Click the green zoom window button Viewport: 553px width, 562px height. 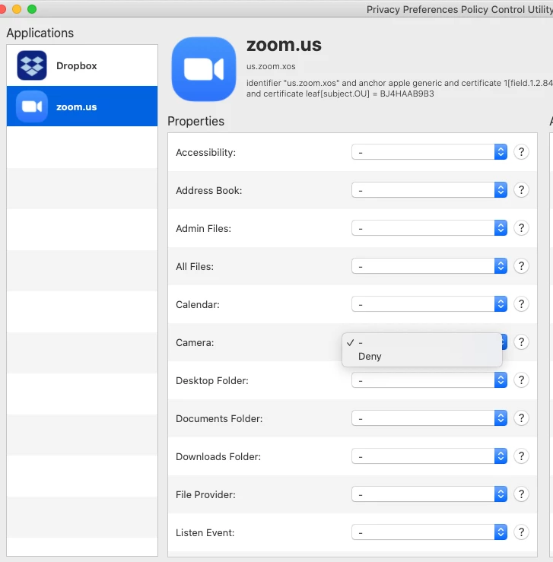click(x=32, y=9)
